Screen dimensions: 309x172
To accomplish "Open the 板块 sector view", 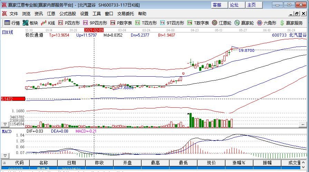I will (30, 23).
